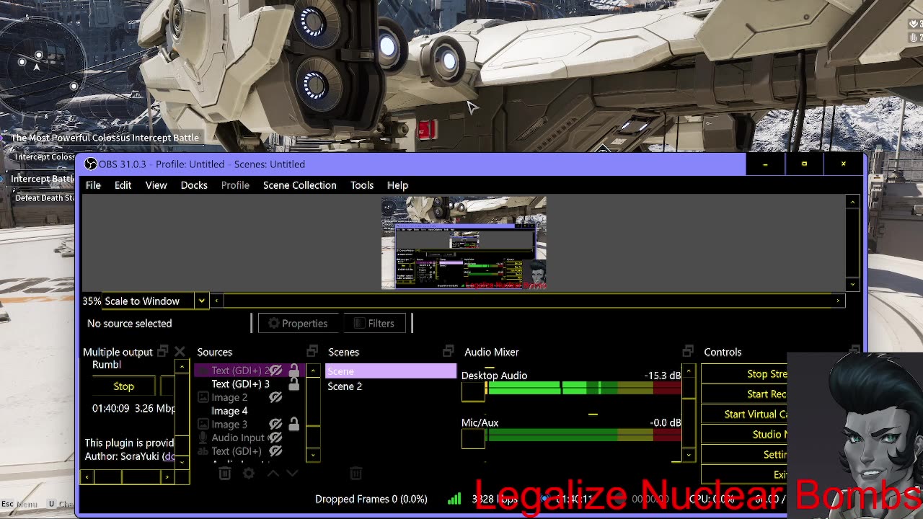Screen dimensions: 923x519
Task: Open source properties gear icon
Action: tap(249, 473)
